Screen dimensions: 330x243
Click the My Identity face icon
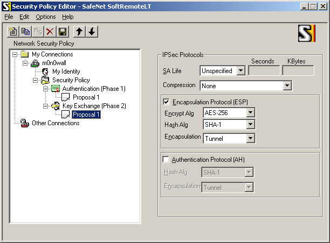pos(45,72)
